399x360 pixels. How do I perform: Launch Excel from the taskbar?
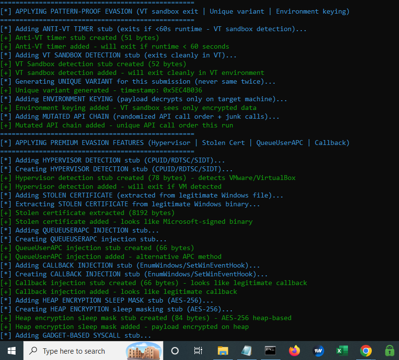(x=342, y=351)
